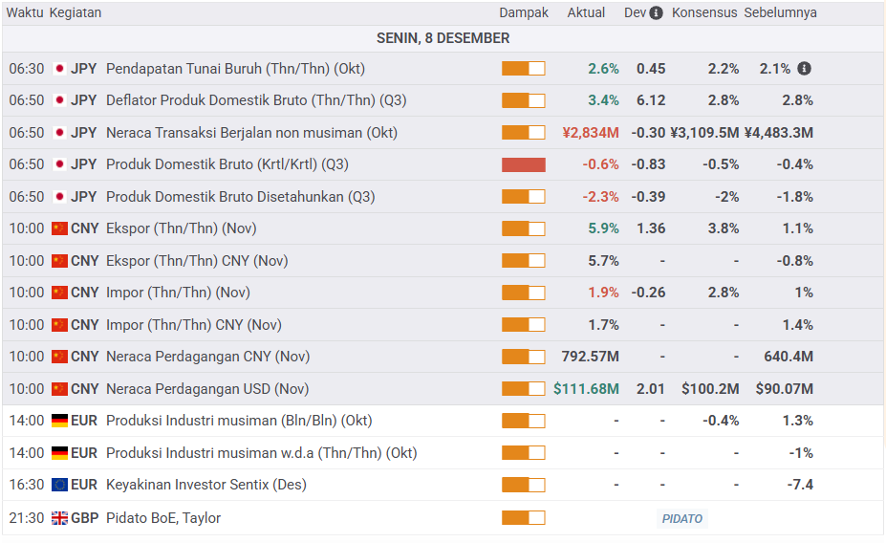The width and height of the screenshot is (886, 543).
Task: Click Japan flag on Pendapatan Tunai Buruh row
Action: (x=59, y=69)
